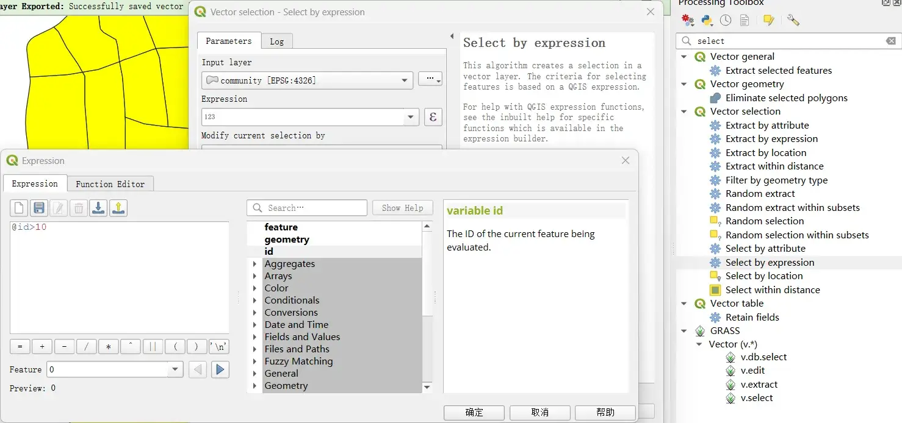Expand Fields and Values group

click(255, 337)
